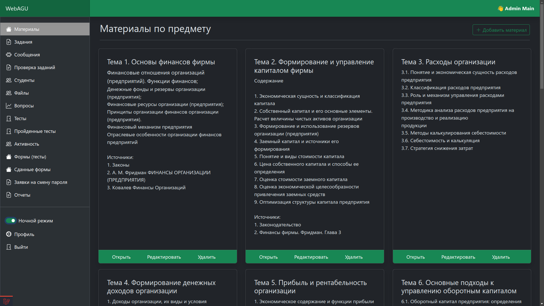Click Удалить on the Тема 1 card
544x306 pixels.
point(207,257)
